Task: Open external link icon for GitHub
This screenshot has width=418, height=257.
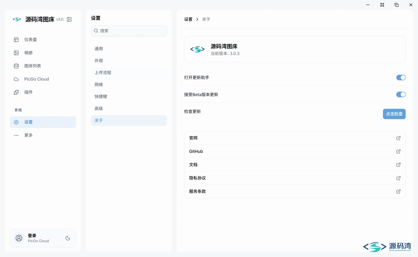Action: click(398, 151)
